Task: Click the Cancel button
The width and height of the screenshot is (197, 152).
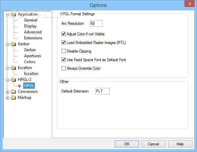Action: (x=153, y=144)
